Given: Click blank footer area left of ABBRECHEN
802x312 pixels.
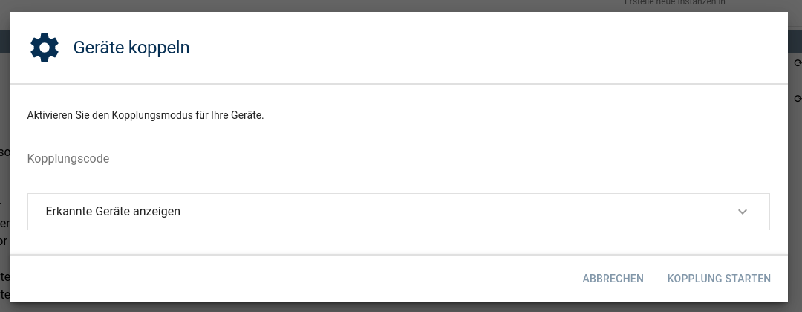Looking at the screenshot, I should coord(297,279).
